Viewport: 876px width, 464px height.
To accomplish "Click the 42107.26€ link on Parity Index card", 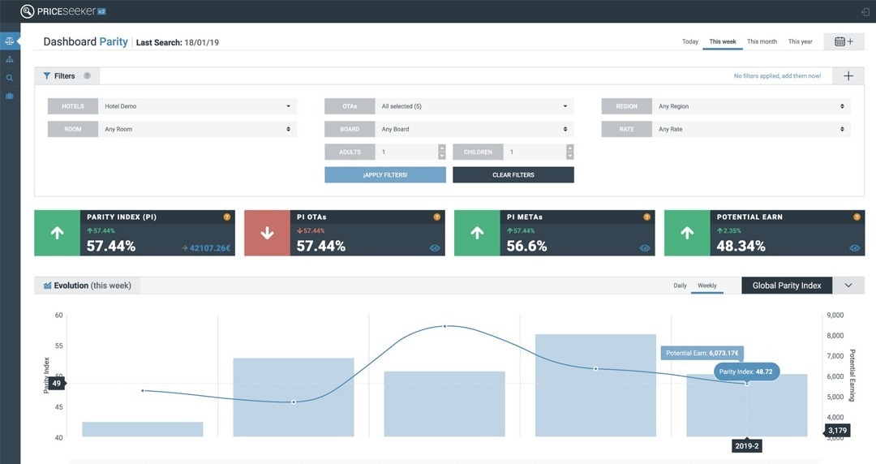I will [206, 248].
